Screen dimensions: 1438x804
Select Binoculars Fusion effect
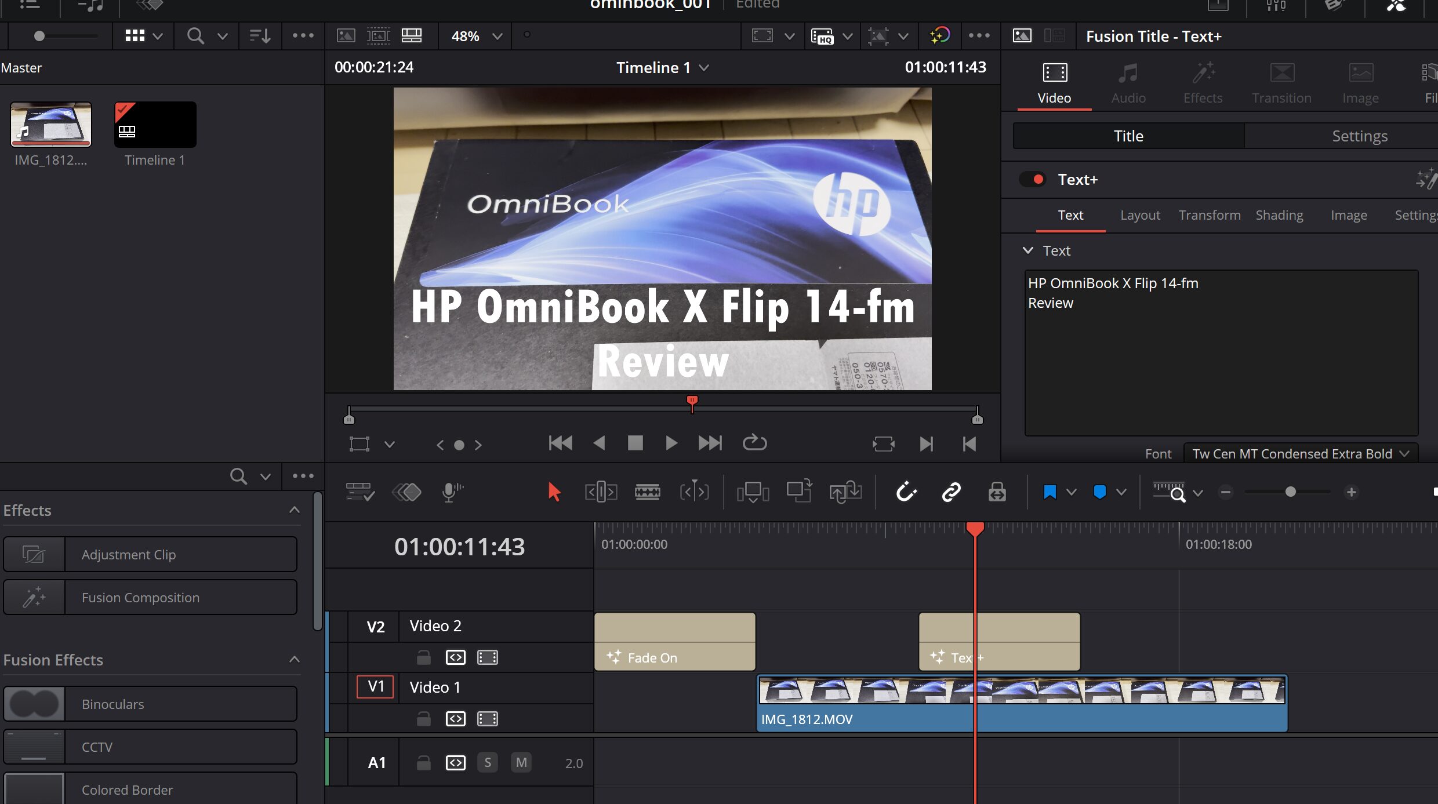[150, 704]
